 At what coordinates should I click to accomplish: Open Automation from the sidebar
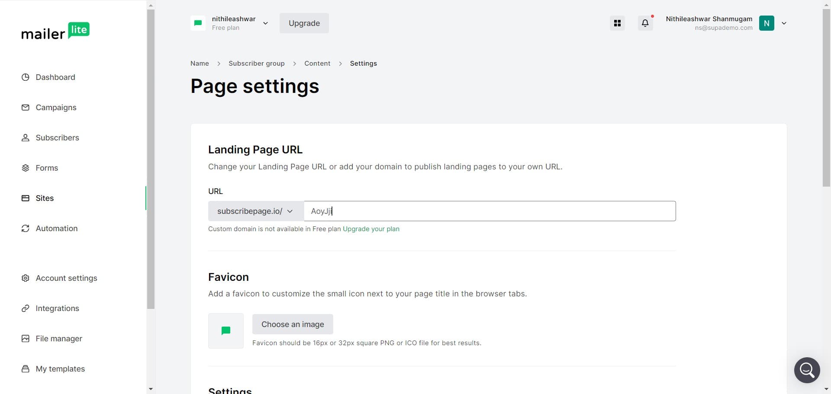point(56,229)
